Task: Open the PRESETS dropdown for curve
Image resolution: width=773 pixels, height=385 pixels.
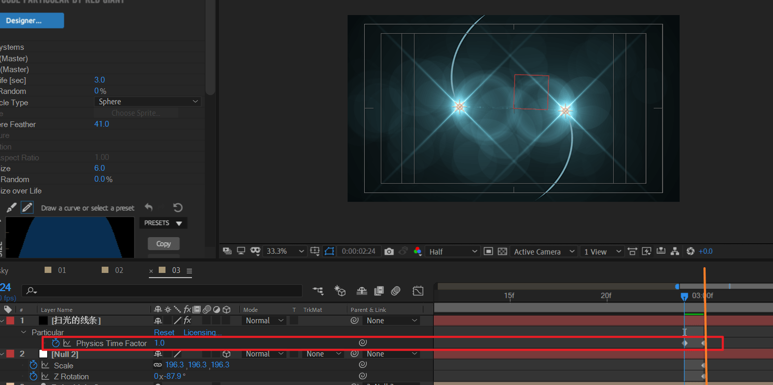Action: coord(163,223)
